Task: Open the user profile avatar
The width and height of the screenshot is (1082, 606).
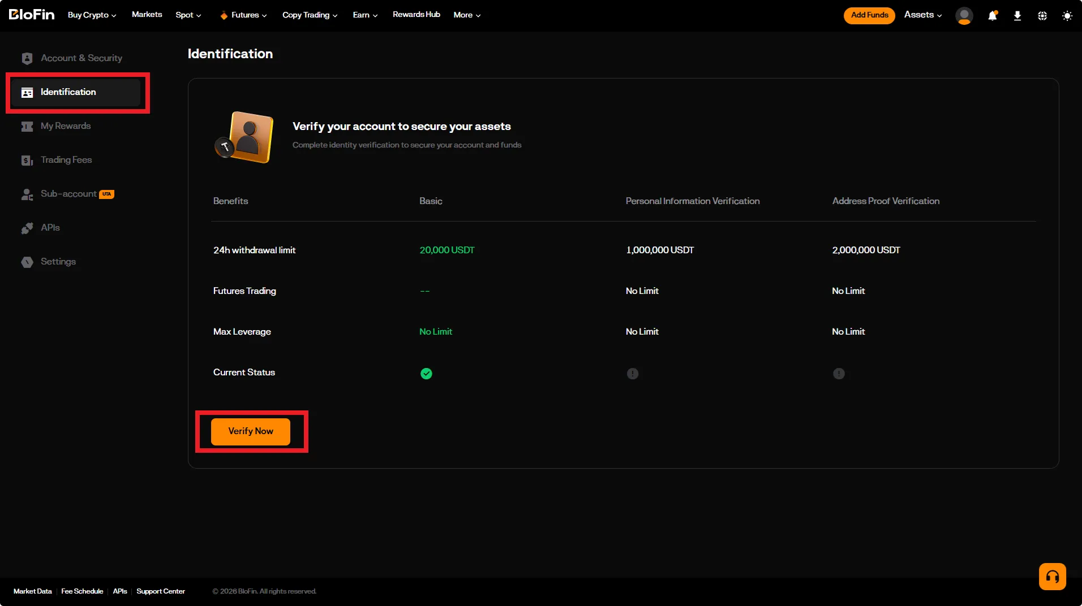Action: [964, 15]
